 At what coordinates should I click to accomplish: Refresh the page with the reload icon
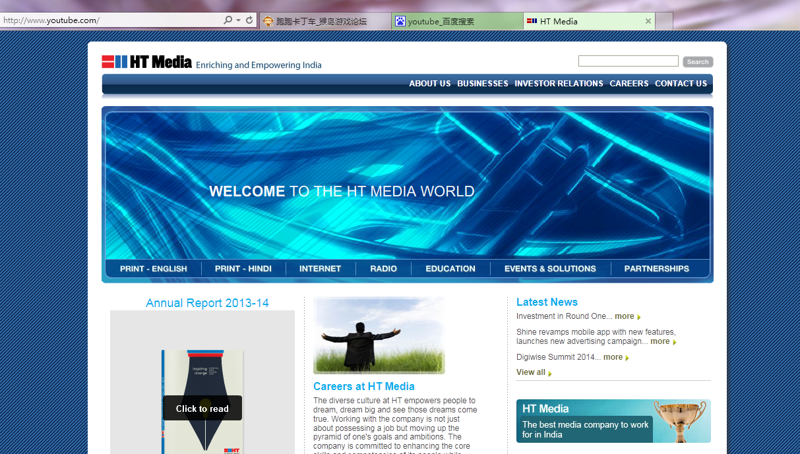(249, 20)
